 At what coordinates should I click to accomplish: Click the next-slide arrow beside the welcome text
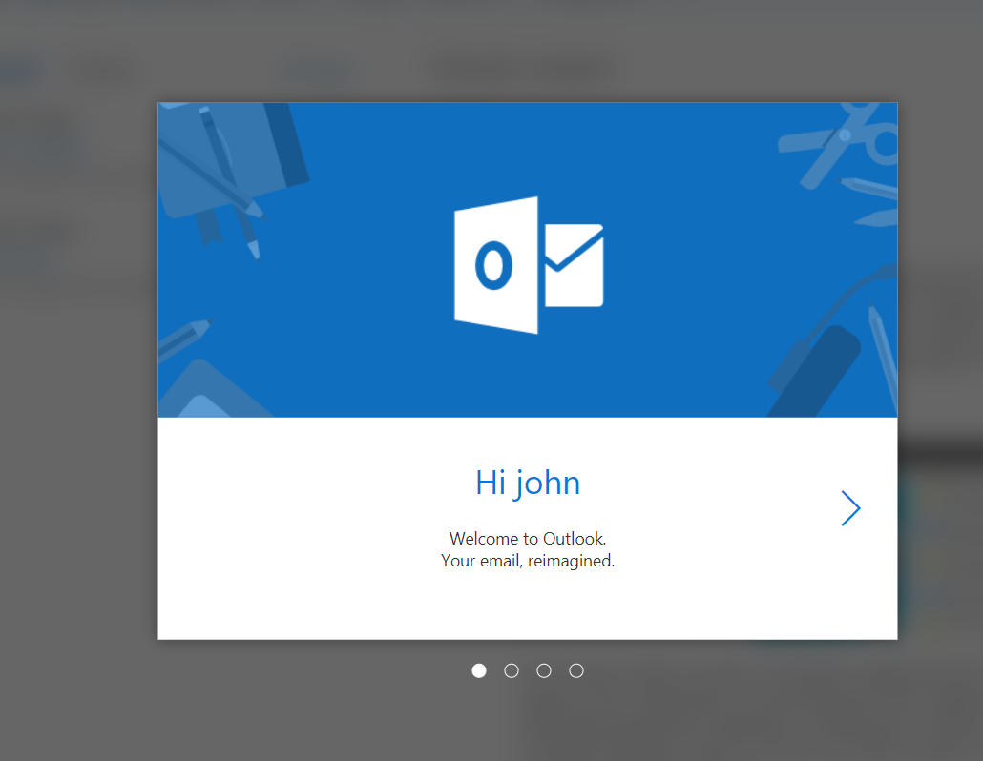pyautogui.click(x=850, y=508)
